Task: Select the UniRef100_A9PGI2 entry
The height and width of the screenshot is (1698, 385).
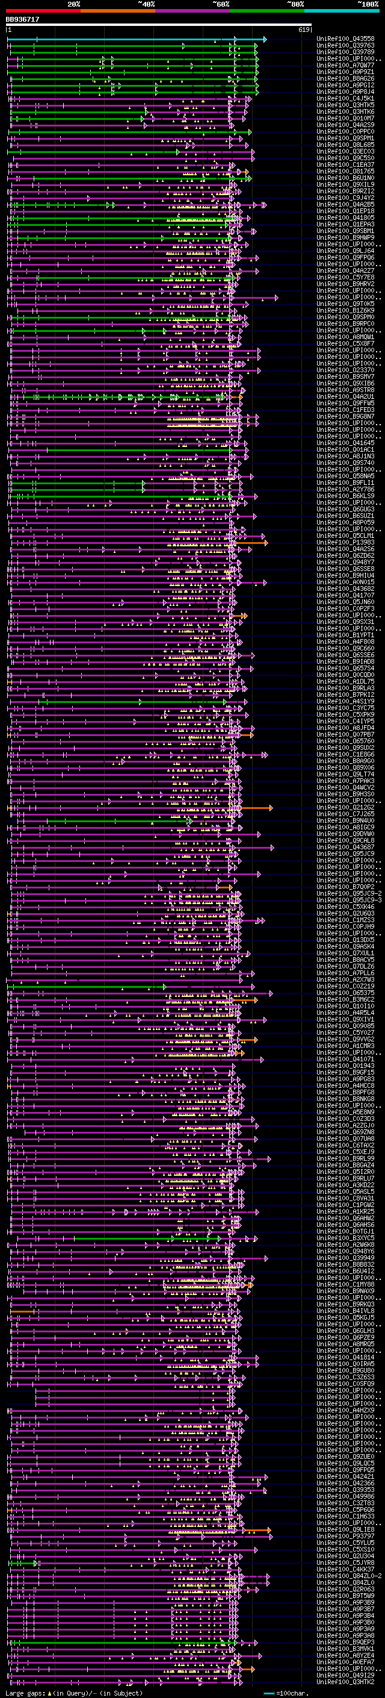Action: [345, 85]
